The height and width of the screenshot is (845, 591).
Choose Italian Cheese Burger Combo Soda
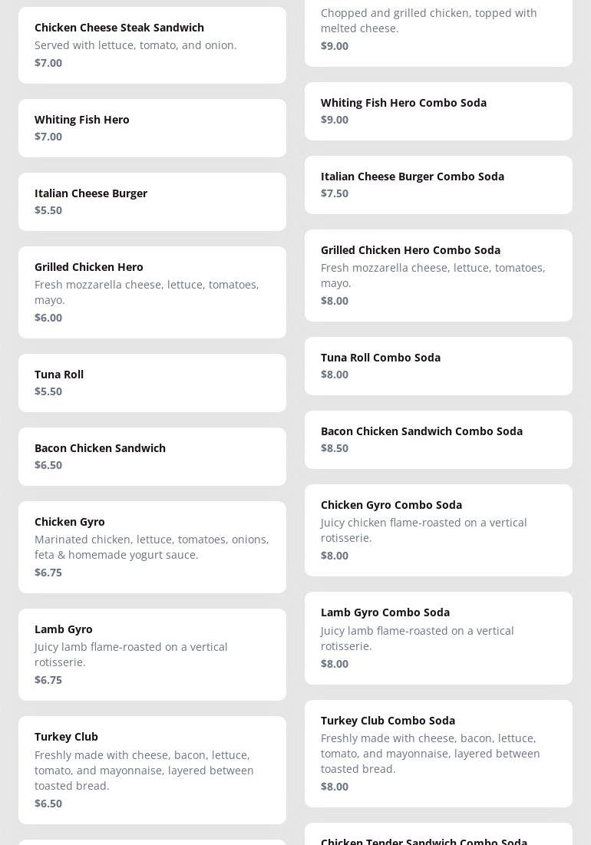coord(438,184)
